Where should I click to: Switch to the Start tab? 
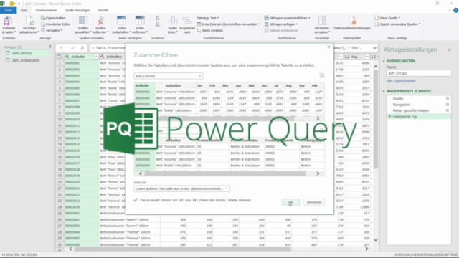24,10
